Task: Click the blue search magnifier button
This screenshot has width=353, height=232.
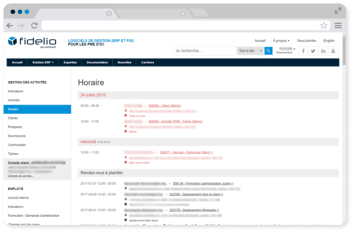Action: click(268, 51)
